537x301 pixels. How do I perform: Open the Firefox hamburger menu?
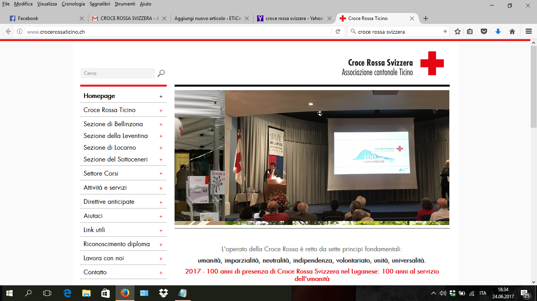[529, 32]
